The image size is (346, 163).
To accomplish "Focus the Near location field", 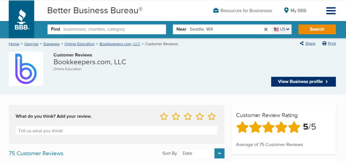I will tap(222, 29).
